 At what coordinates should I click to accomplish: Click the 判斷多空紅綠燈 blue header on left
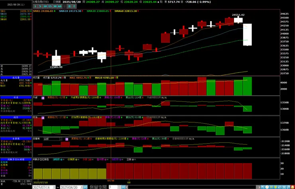[x=16, y=159]
